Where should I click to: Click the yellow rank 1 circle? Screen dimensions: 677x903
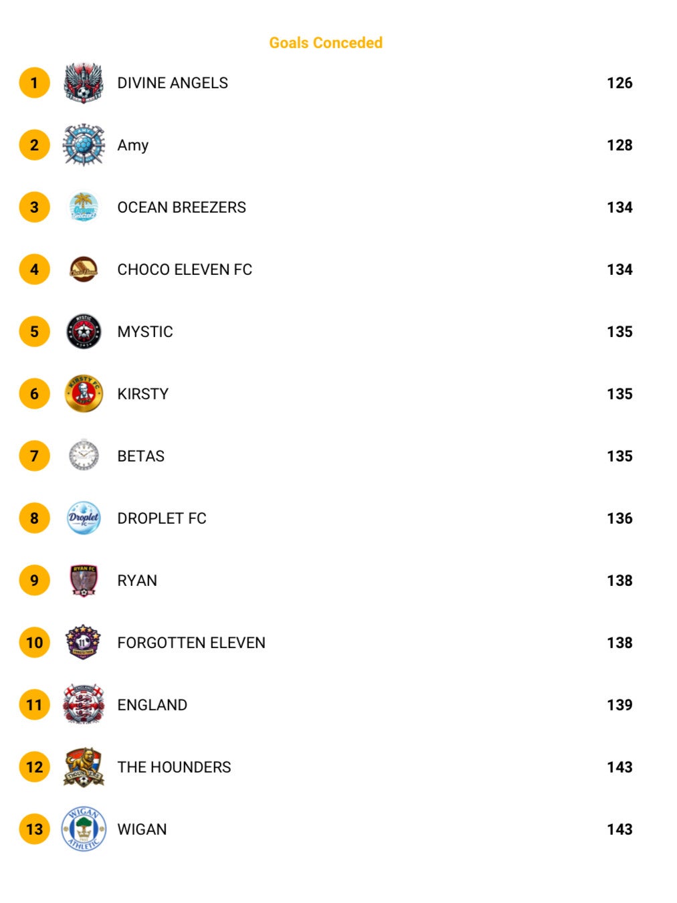click(x=34, y=83)
